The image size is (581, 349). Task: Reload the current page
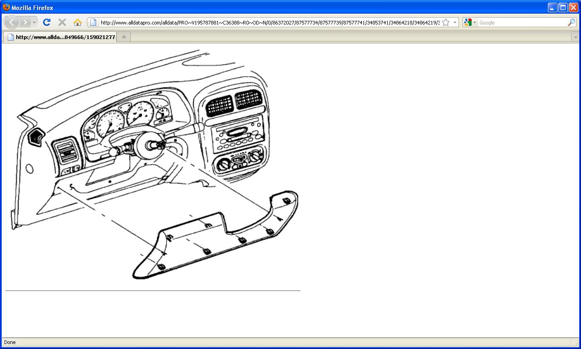click(x=46, y=22)
